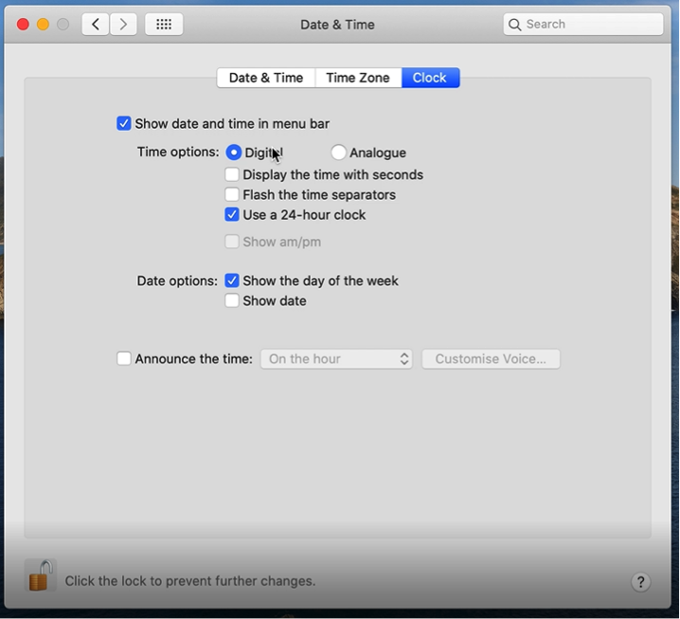
Task: Show all preferences grid icon
Action: pyautogui.click(x=164, y=25)
